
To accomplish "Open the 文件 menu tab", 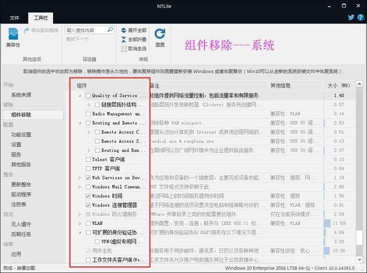I will point(14,18).
